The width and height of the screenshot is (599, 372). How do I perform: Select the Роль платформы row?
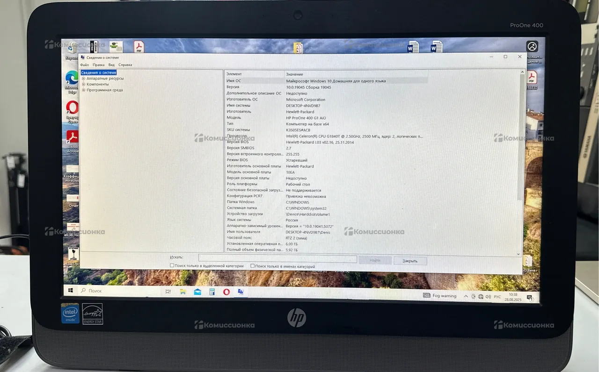click(x=326, y=184)
